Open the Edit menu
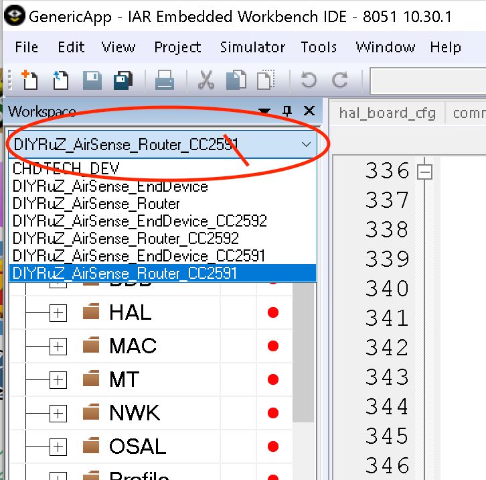Image resolution: width=486 pixels, height=480 pixels. pos(71,47)
